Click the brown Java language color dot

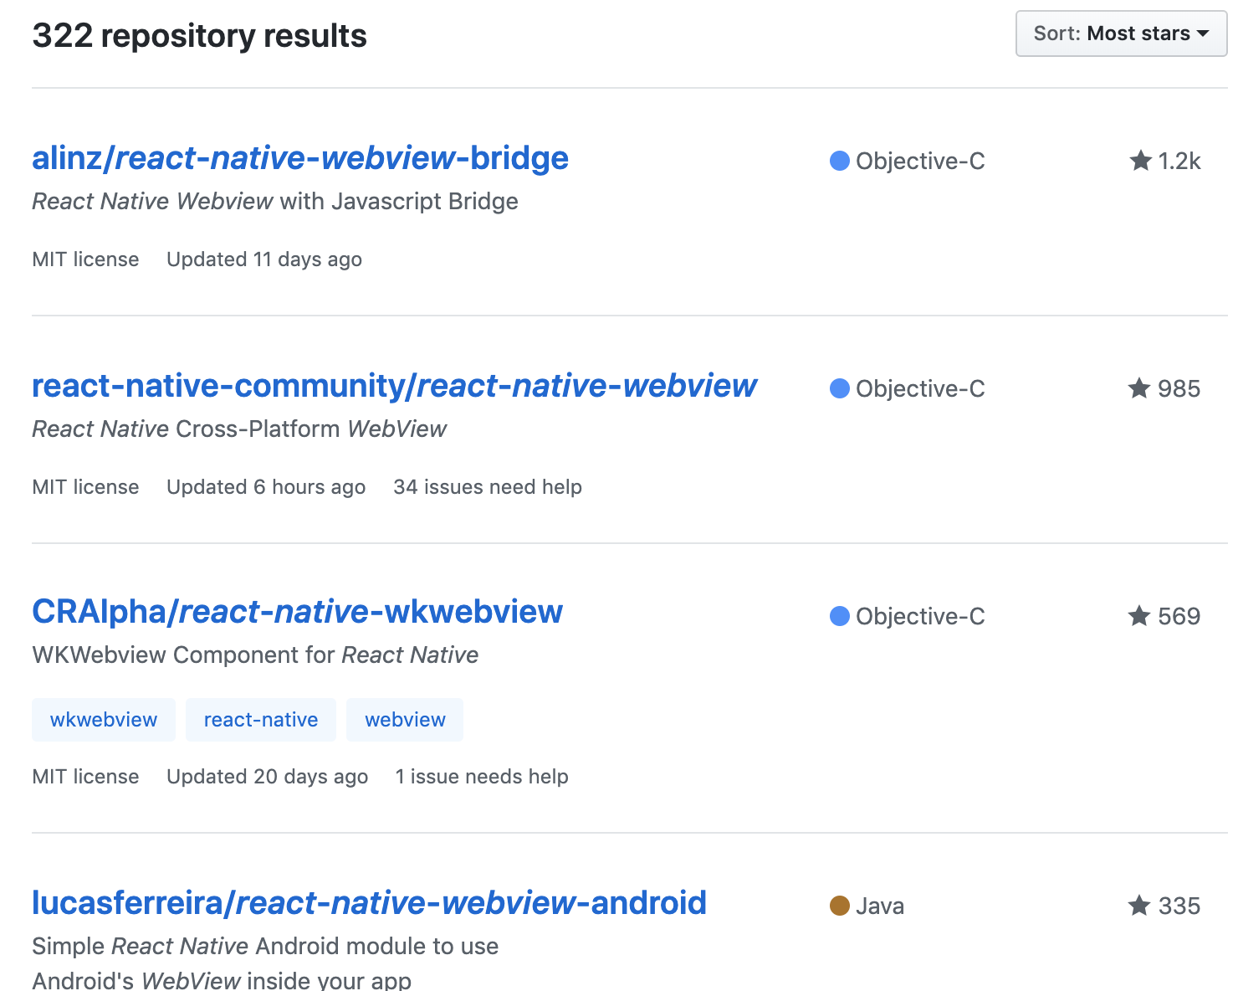tap(840, 906)
